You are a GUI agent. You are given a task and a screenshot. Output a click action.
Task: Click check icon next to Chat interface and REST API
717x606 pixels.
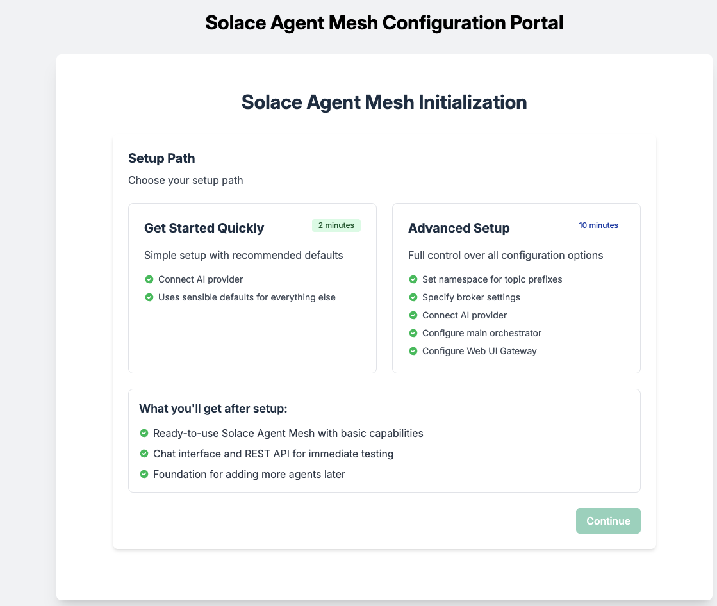click(144, 454)
